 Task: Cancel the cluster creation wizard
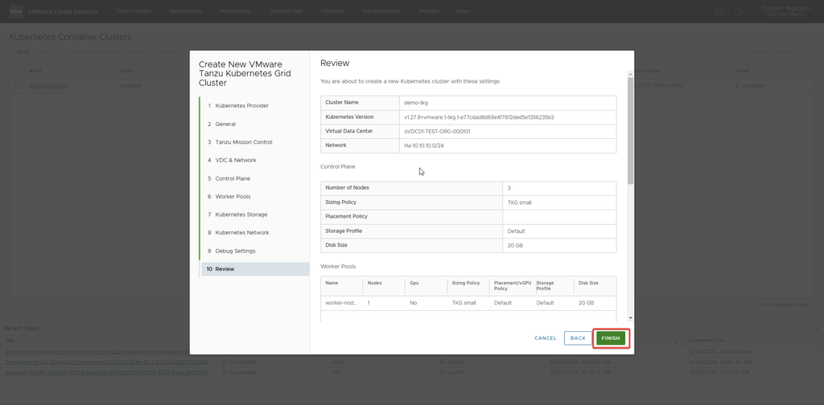546,338
